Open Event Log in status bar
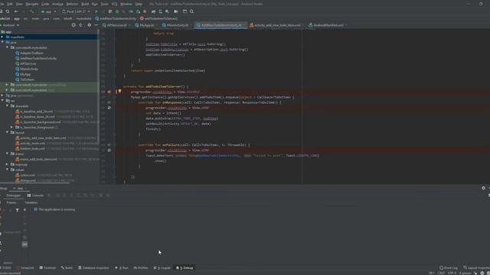The image size is (490, 275). coord(449,268)
